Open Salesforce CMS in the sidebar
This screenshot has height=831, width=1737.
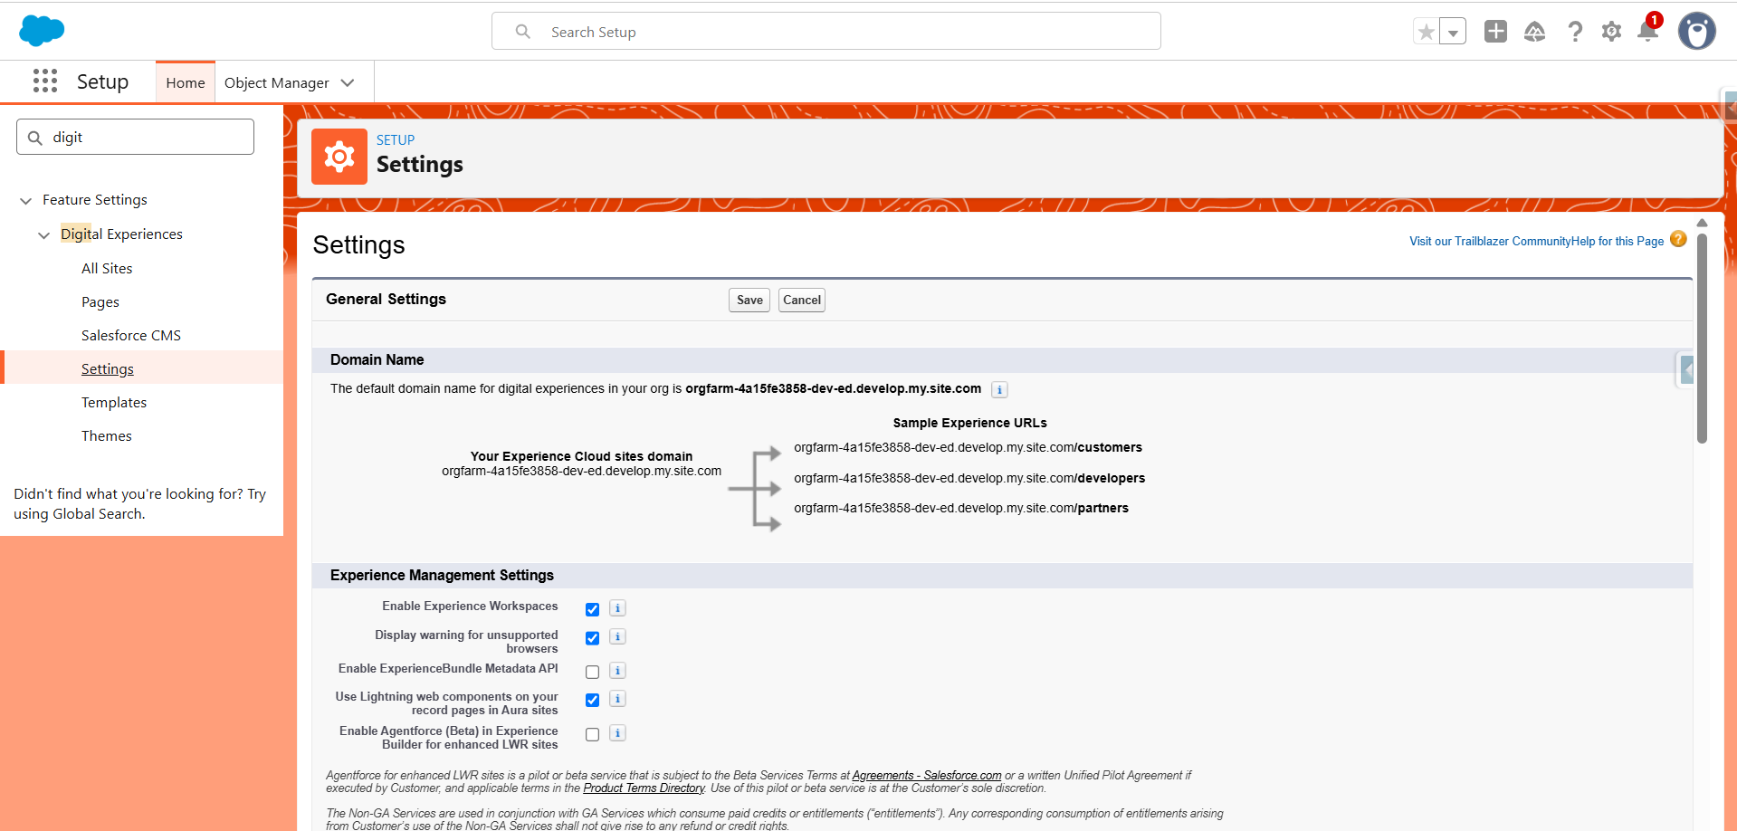(131, 335)
